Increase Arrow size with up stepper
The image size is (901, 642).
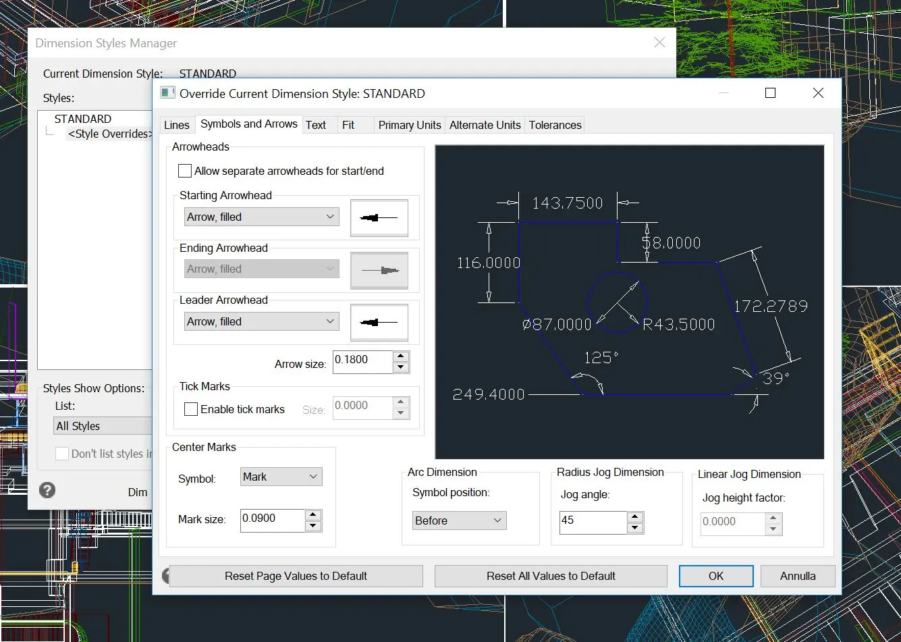401,356
